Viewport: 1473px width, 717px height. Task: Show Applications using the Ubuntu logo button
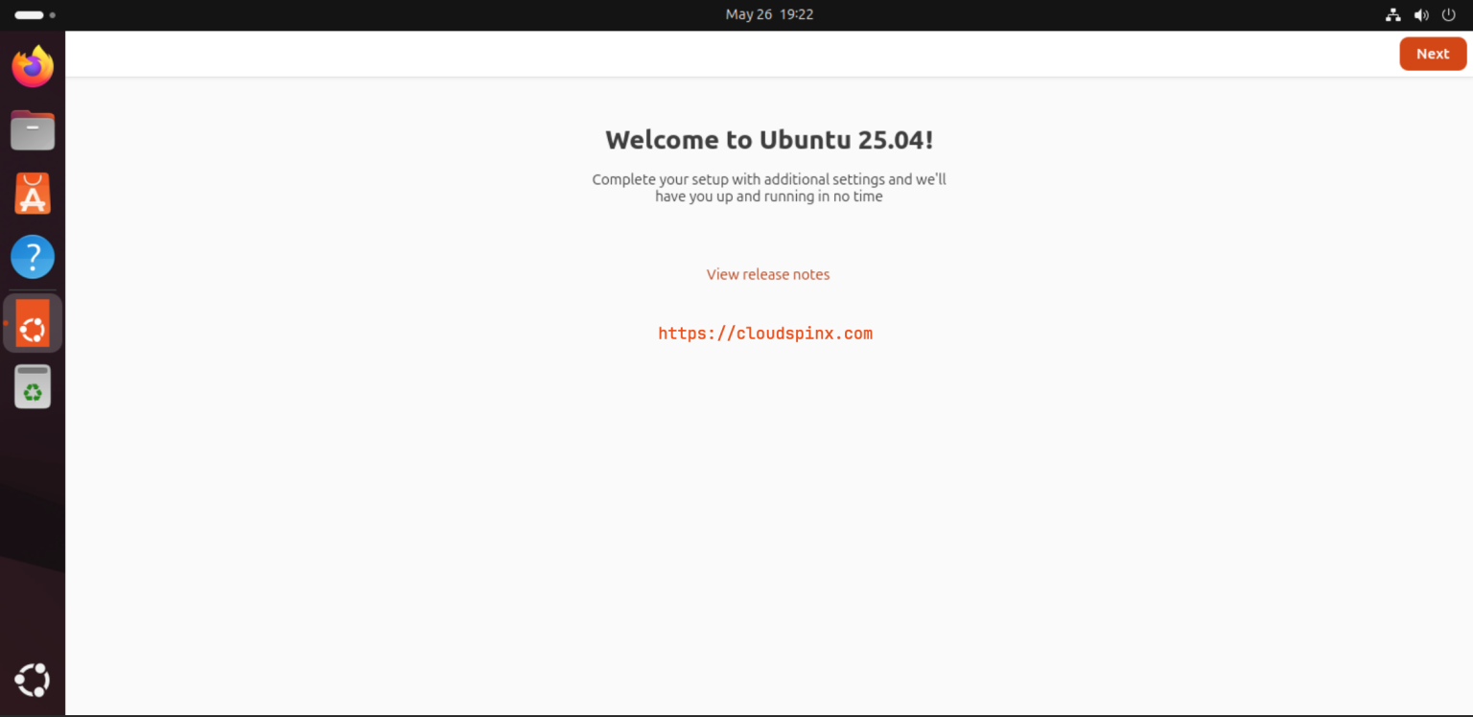(x=33, y=681)
